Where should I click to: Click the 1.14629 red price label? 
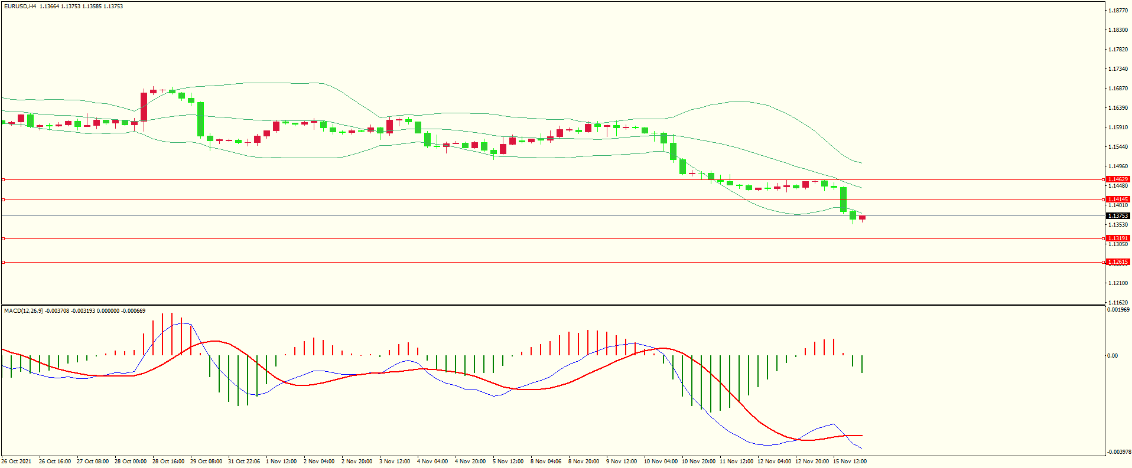pos(1118,179)
